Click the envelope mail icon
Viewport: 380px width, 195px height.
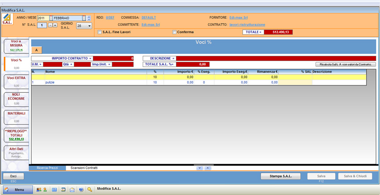pyautogui.click(x=72, y=190)
